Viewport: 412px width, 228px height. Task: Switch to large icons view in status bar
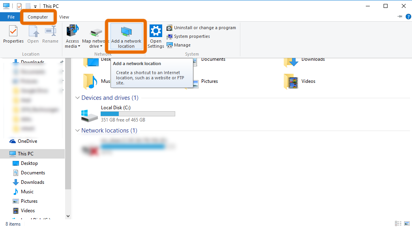[406, 224]
